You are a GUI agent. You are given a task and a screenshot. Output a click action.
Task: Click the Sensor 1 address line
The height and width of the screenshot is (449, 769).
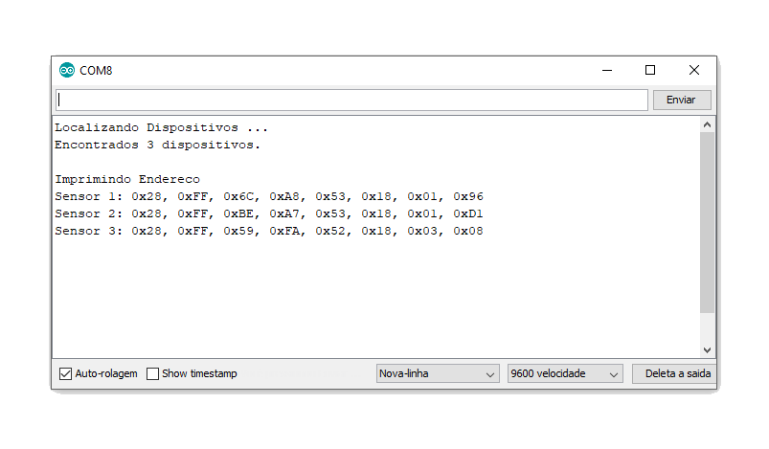[269, 196]
